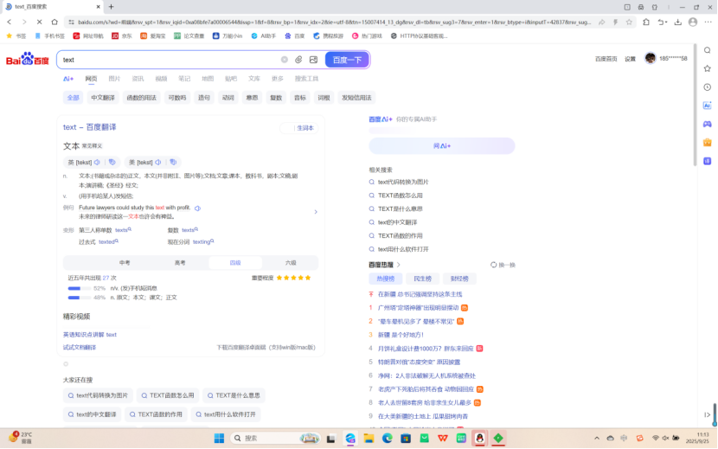Open the browser account profile icon

(693, 22)
